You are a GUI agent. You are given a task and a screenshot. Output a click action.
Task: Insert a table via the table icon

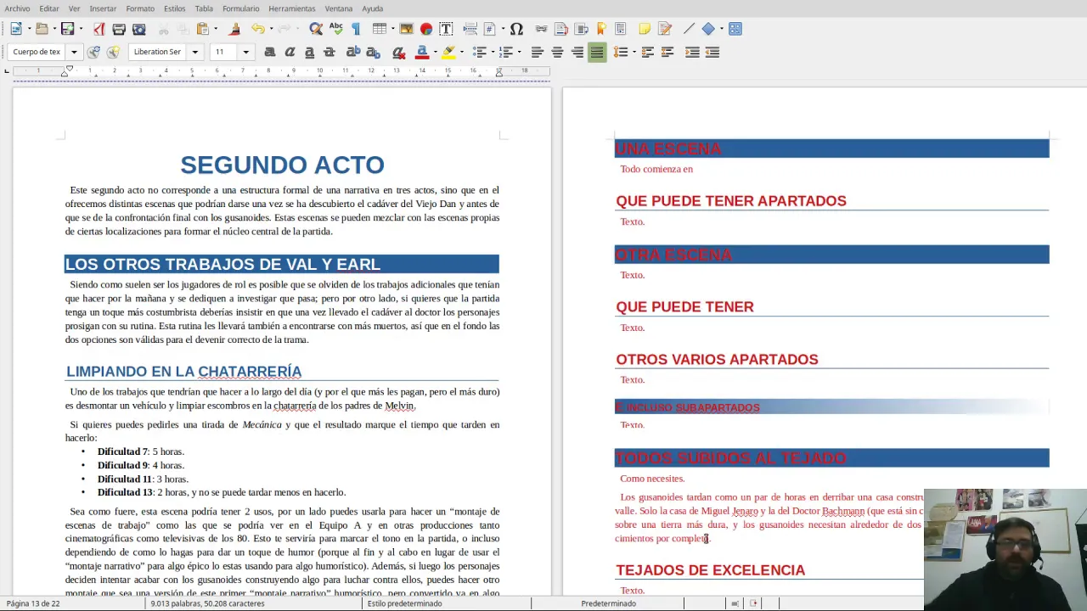[380, 29]
